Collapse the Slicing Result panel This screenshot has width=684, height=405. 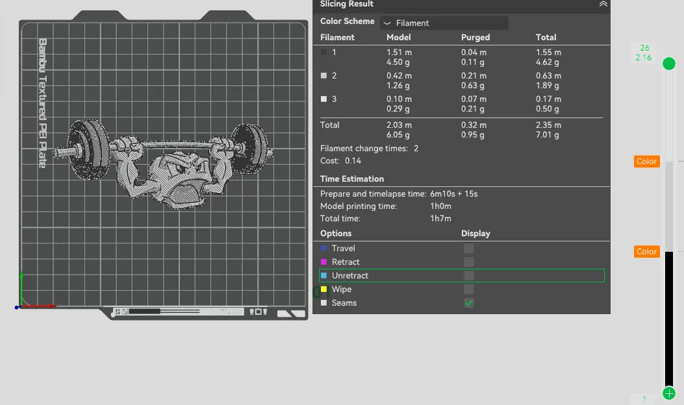(603, 4)
